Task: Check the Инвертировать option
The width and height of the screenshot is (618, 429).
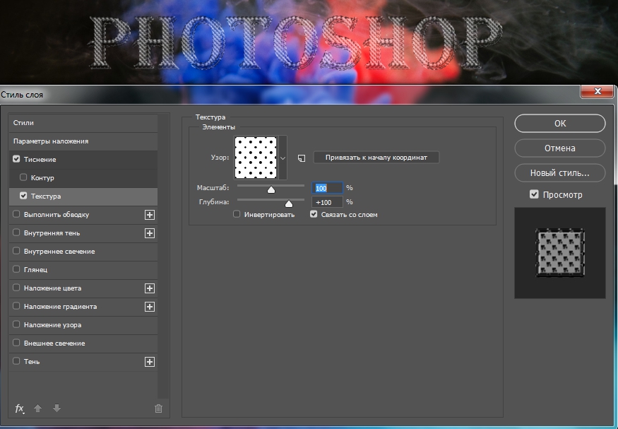Action: 237,214
